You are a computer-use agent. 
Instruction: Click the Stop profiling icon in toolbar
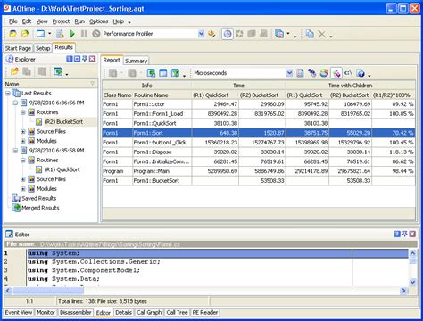(96, 34)
